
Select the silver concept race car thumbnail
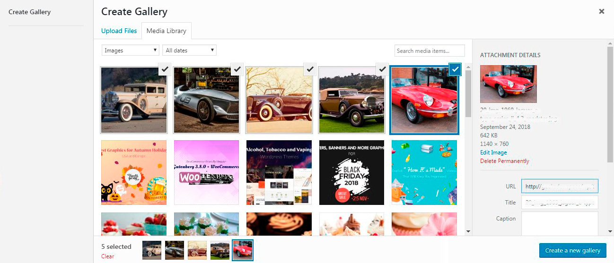(x=206, y=100)
